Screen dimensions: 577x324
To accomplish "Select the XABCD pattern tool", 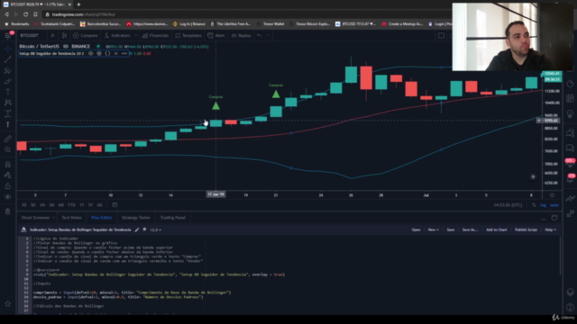I will coord(8,103).
